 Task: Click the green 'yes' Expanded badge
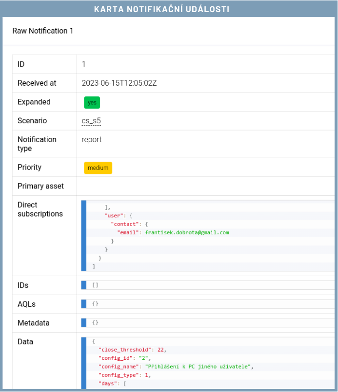pyautogui.click(x=92, y=102)
